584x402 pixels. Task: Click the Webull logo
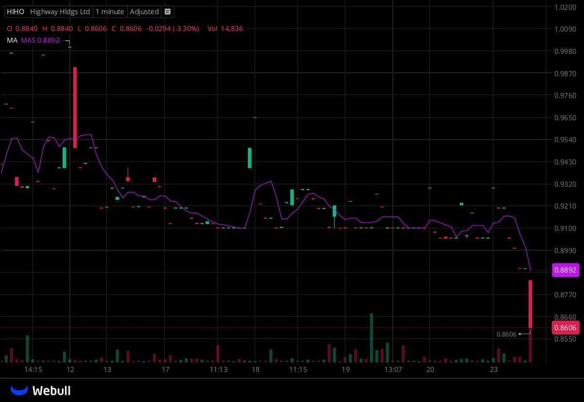coord(41,390)
